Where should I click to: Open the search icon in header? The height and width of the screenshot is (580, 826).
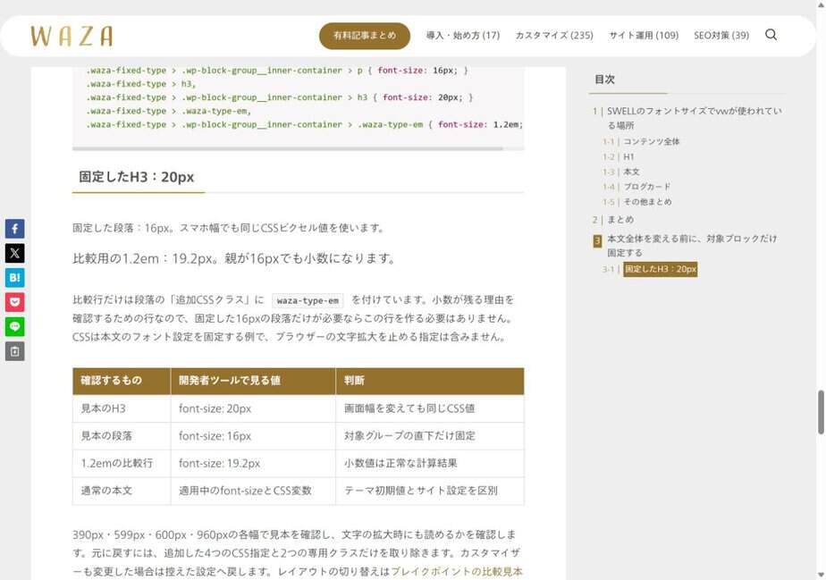[x=771, y=35]
